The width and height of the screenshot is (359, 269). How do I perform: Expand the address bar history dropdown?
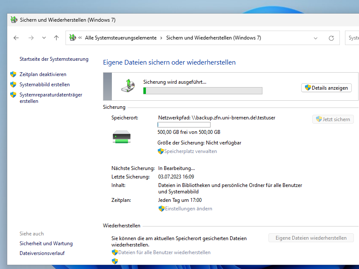(316, 38)
